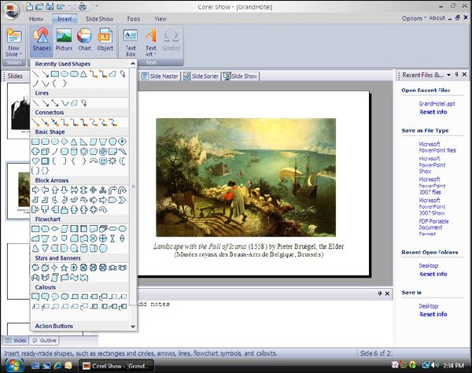The image size is (472, 373).
Task: Open Internet Explorer from quick launch
Action: 57,365
